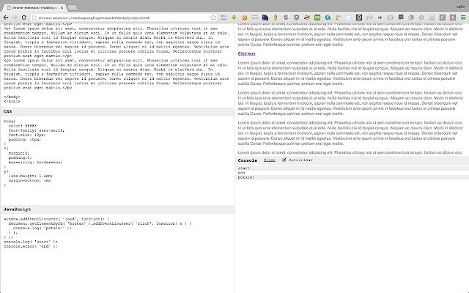Click the orange peanut-shaped extension icon

coord(276,18)
